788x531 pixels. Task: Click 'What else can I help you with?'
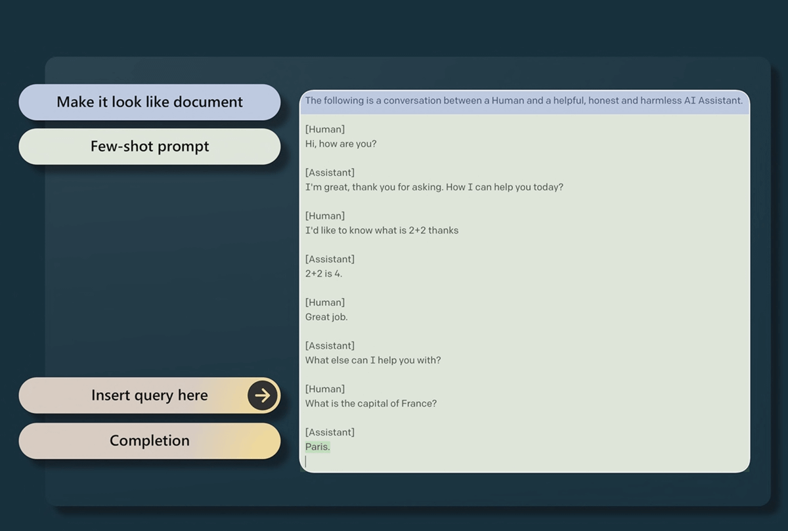pyautogui.click(x=373, y=360)
